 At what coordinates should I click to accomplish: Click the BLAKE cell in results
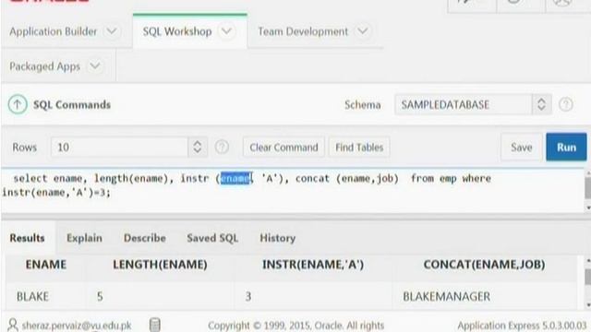pos(32,297)
